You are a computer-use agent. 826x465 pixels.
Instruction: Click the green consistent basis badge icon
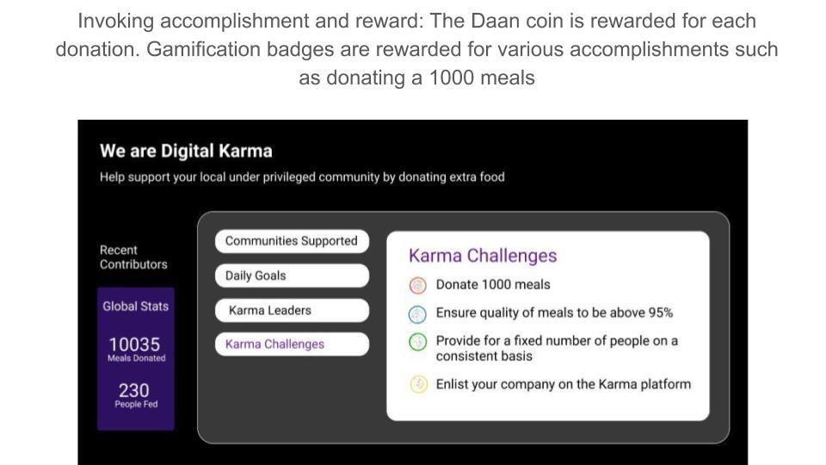(x=418, y=343)
